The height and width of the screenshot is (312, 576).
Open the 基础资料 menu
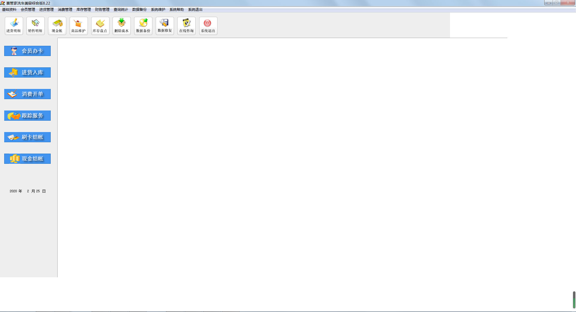tap(9, 10)
